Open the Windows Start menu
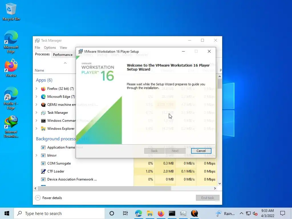 point(7,213)
